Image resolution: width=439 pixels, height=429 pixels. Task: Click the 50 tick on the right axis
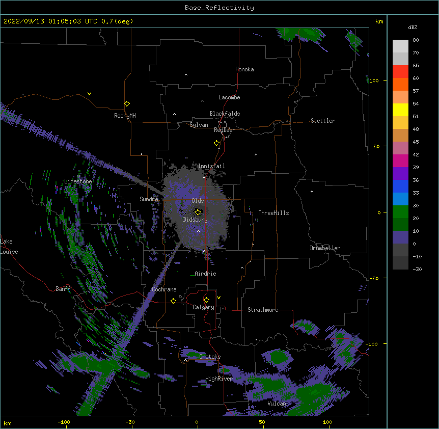tap(376, 146)
